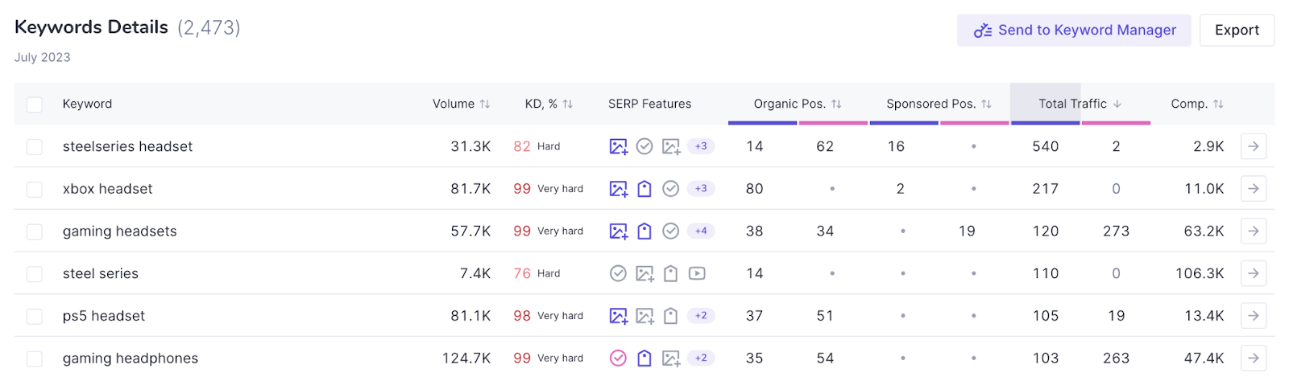Click the Export button
The height and width of the screenshot is (377, 1289).
[x=1237, y=30]
